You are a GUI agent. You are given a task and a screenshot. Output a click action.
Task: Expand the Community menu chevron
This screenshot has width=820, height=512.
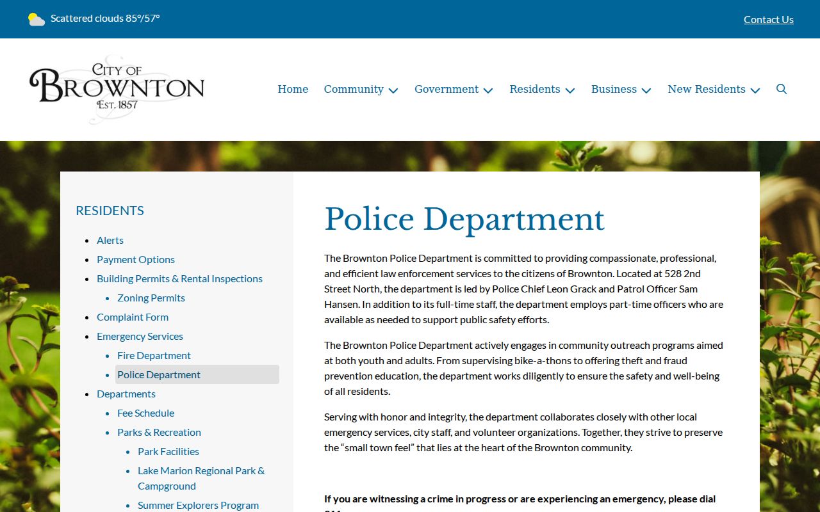pyautogui.click(x=393, y=90)
